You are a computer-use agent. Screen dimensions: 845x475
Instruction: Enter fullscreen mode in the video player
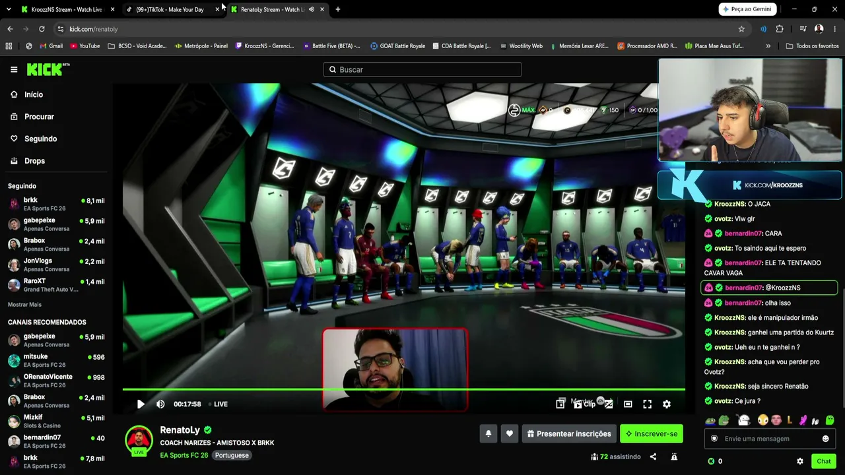pos(648,404)
